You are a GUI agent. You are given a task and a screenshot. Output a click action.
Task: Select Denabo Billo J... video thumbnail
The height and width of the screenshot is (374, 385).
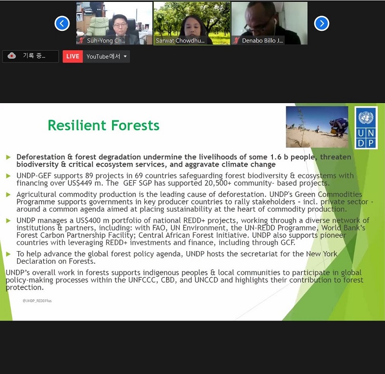(269, 23)
